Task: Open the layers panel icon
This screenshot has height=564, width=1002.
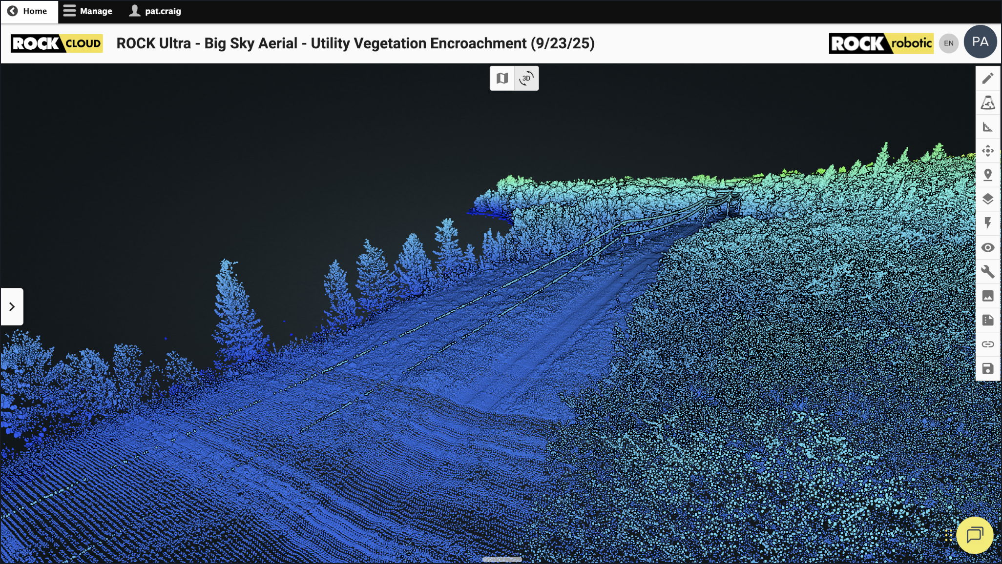Action: [x=987, y=199]
